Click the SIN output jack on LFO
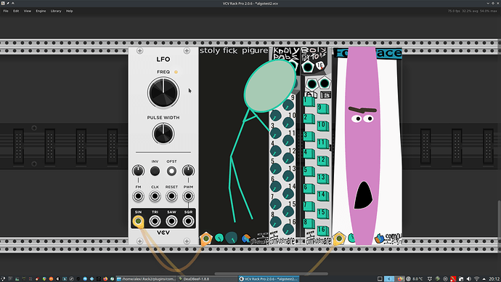 tap(138, 221)
